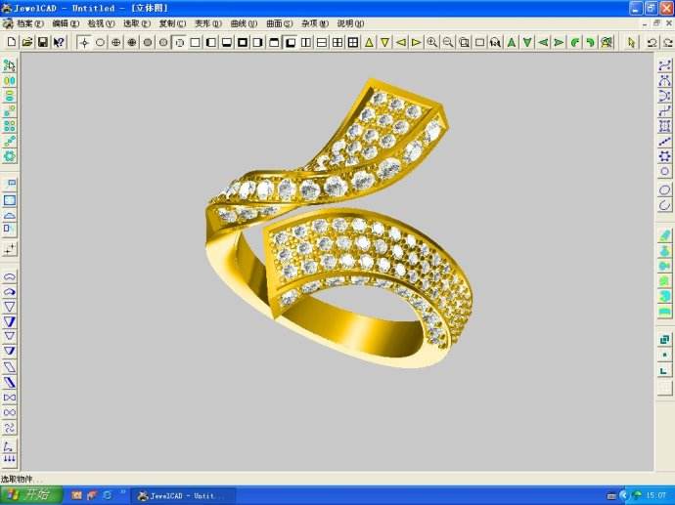Open the 曲面 (Surface) menu

point(279,22)
